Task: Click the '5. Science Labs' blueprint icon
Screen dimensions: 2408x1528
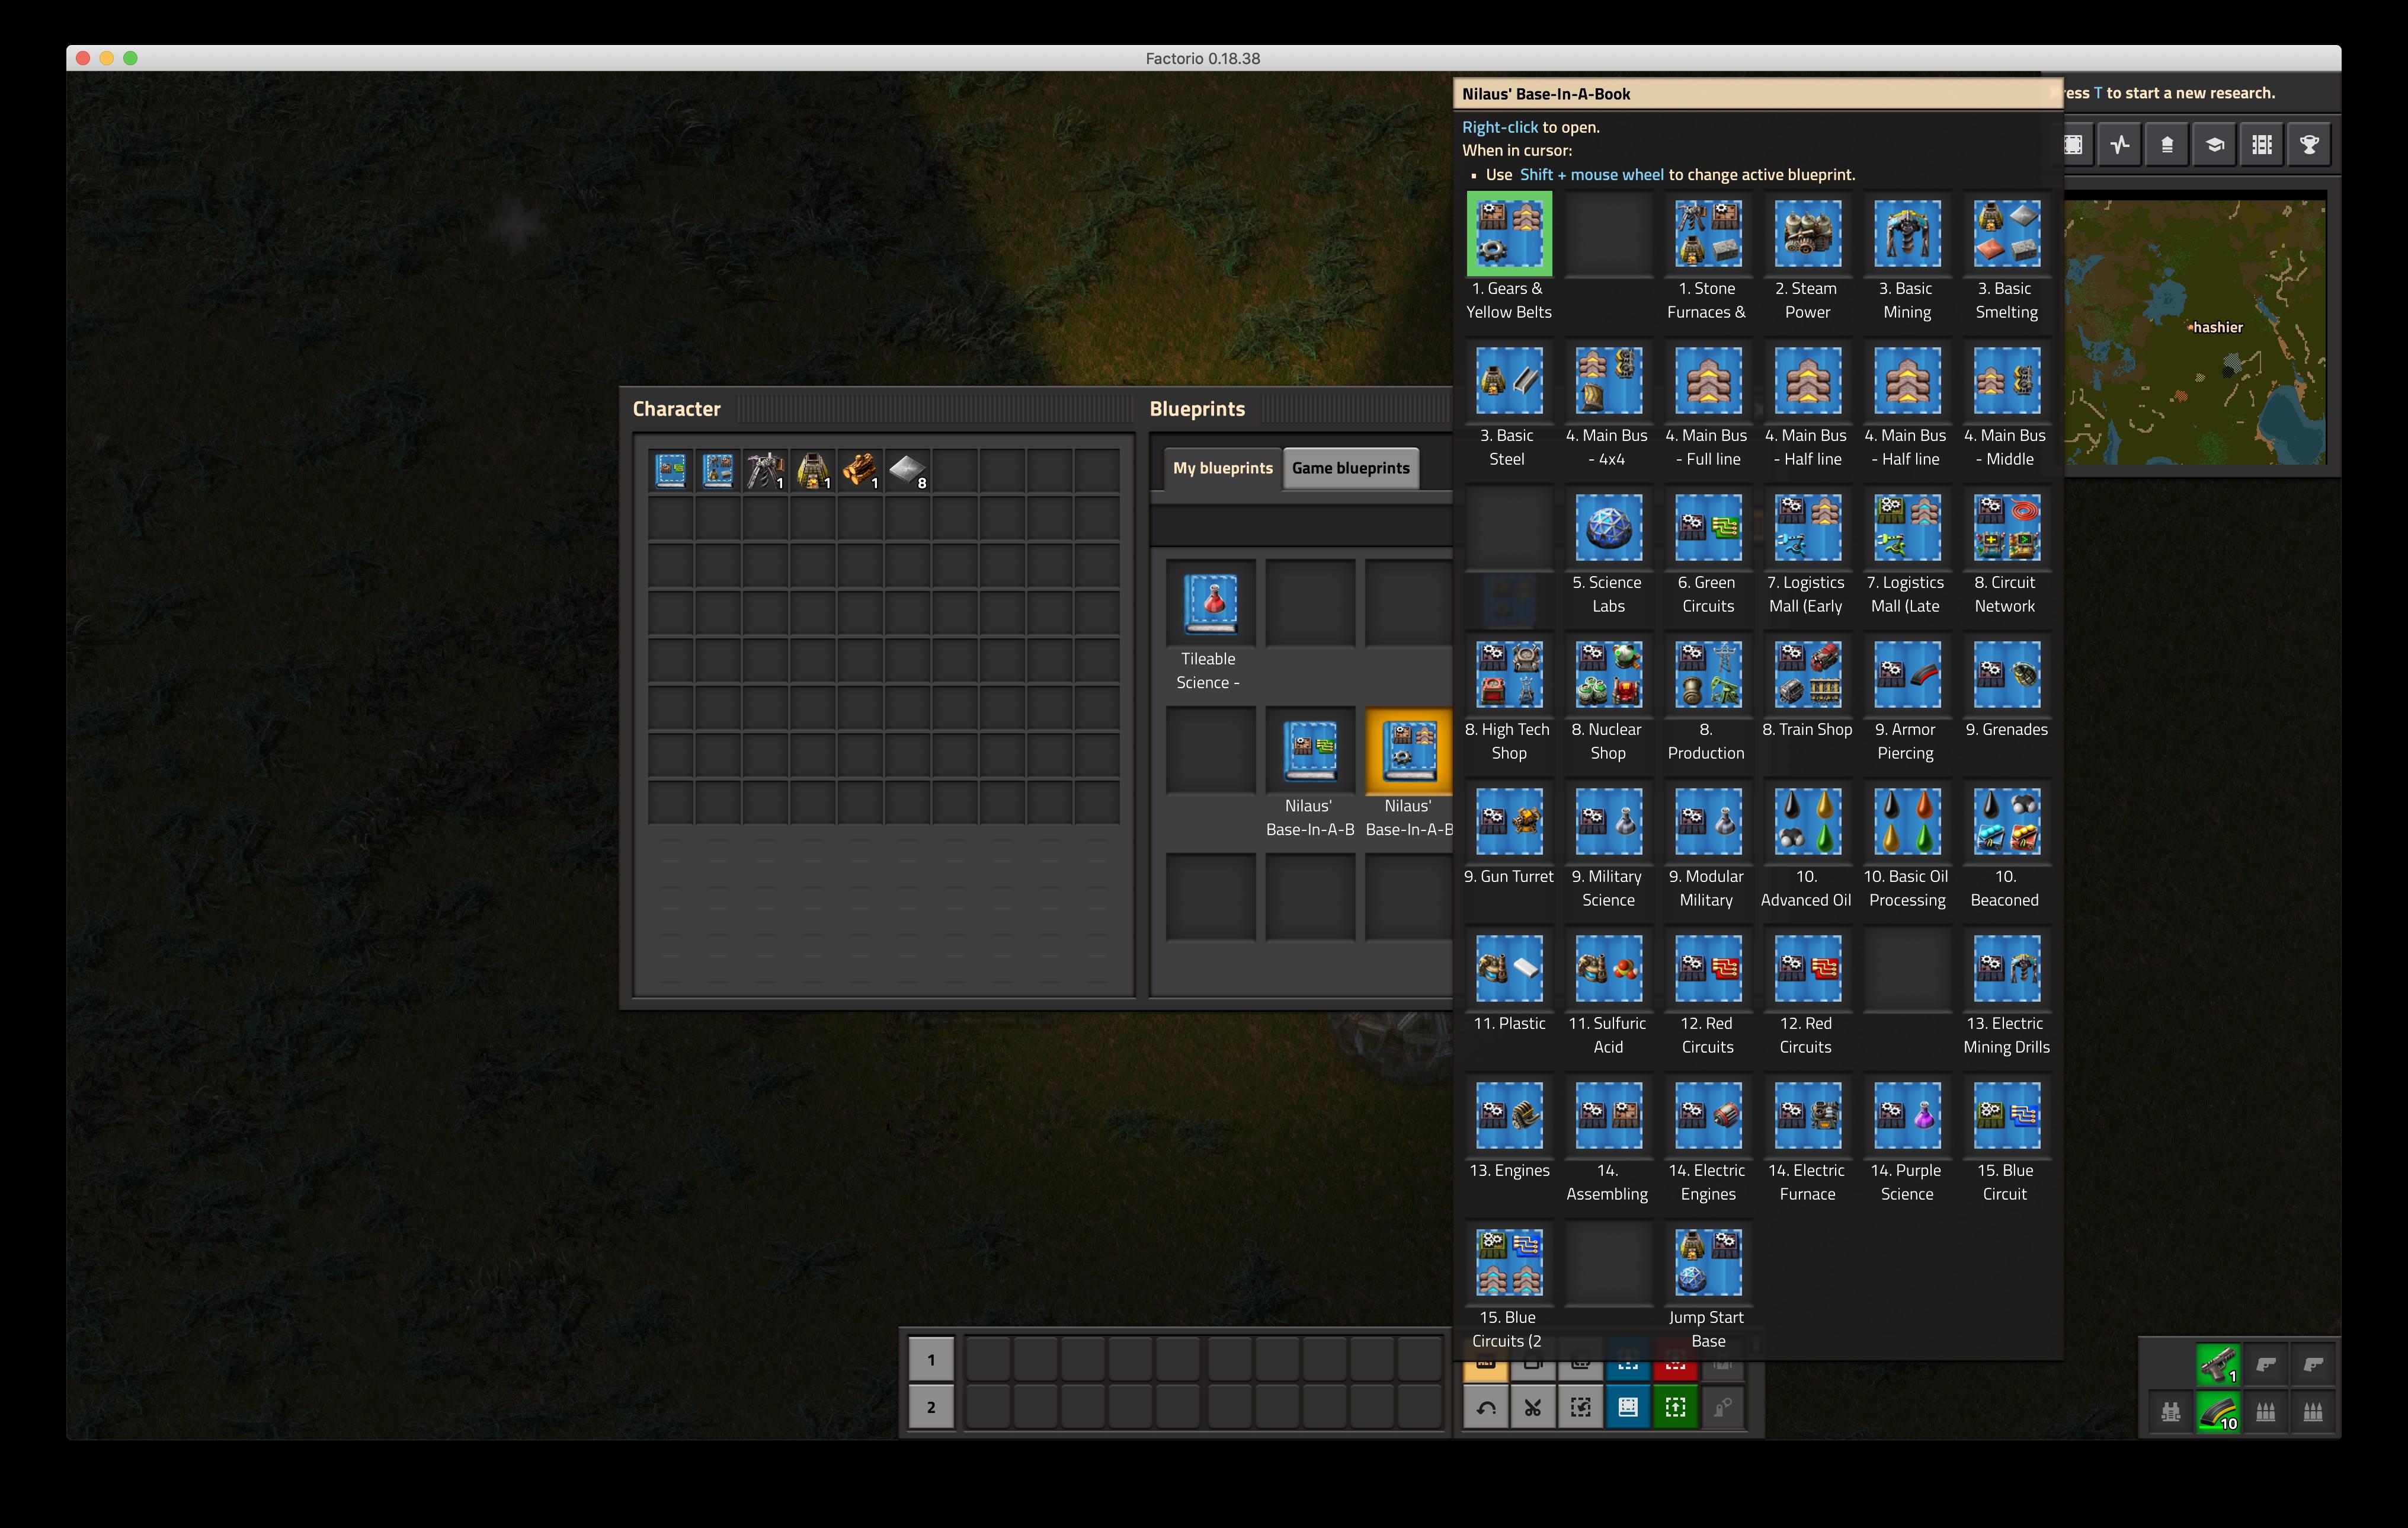Action: (x=1608, y=528)
